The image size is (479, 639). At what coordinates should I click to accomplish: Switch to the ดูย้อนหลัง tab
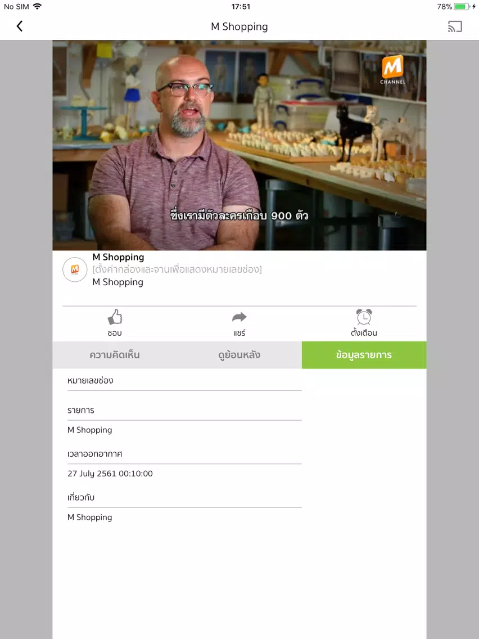(239, 355)
